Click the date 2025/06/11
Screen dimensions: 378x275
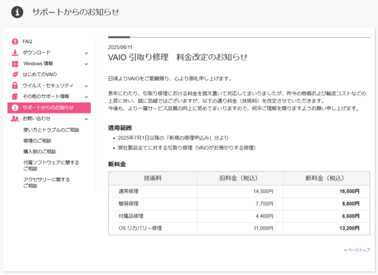(120, 47)
